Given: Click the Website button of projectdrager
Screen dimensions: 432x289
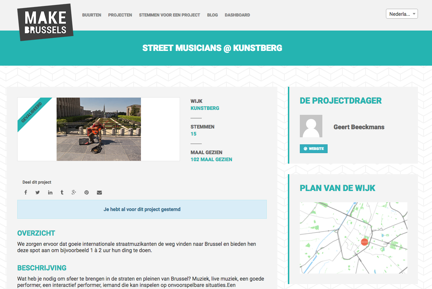Looking at the screenshot, I should click(x=314, y=149).
